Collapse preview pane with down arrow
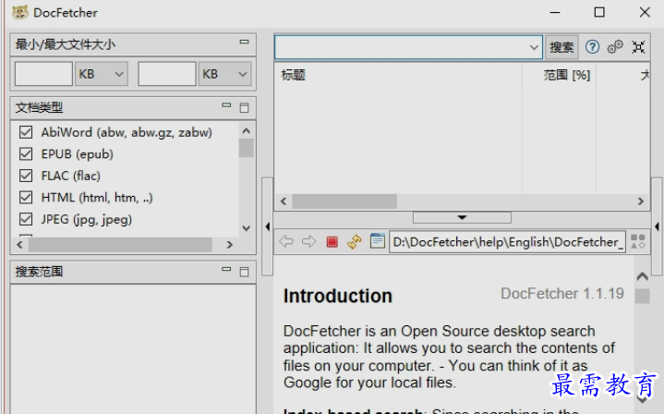 pos(462,217)
